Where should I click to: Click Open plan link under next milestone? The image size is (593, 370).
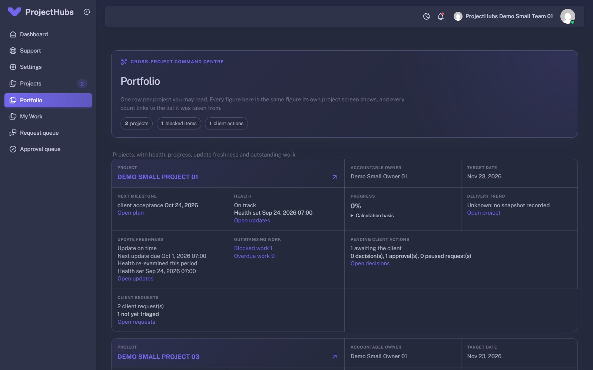pos(130,213)
